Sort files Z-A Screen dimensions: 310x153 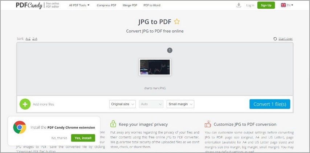coord(35,39)
